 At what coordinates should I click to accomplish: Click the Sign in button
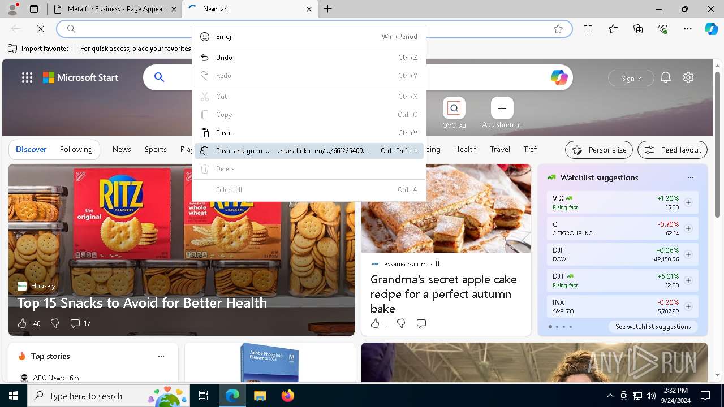click(x=631, y=78)
